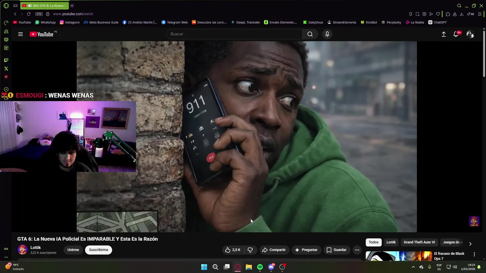Screen dimensions: 486x273
Task: Open the El fracaso de Black Ops 7 thumbnail
Action: pyautogui.click(x=399, y=256)
